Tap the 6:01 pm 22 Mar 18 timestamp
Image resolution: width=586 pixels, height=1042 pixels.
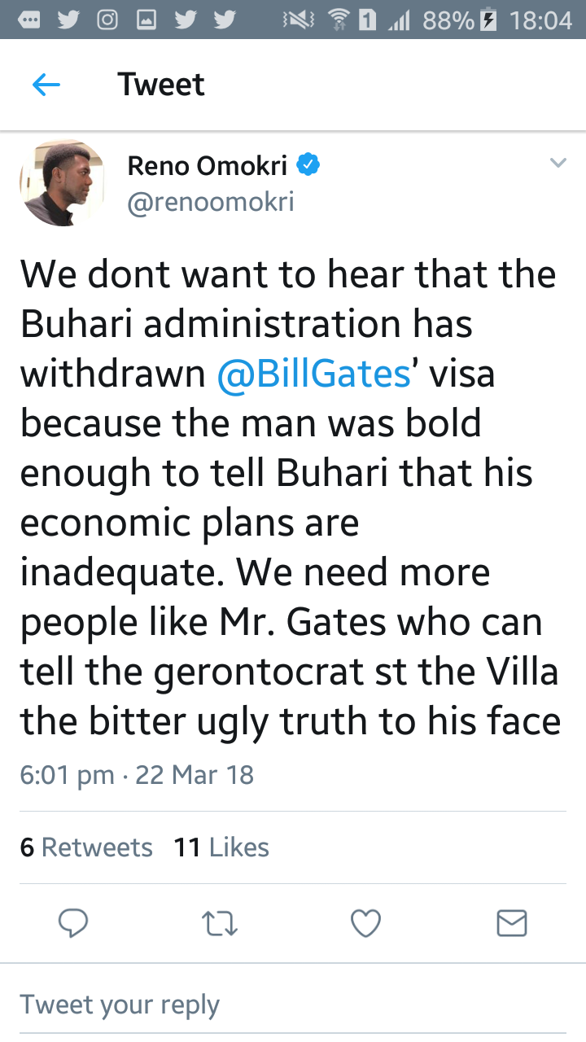coord(137,774)
